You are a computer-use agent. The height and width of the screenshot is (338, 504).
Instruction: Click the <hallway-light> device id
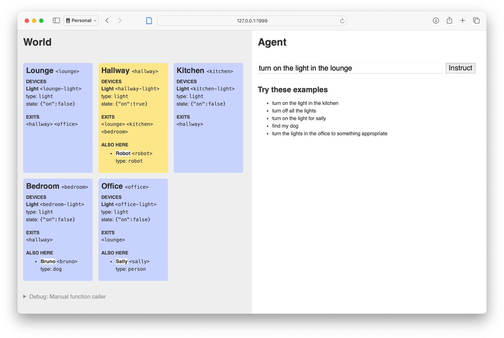point(137,89)
